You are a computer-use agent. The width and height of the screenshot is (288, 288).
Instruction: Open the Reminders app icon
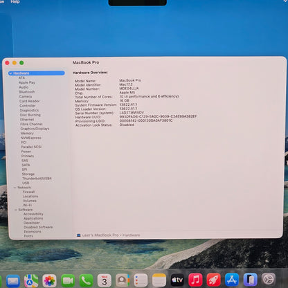(x=141, y=280)
